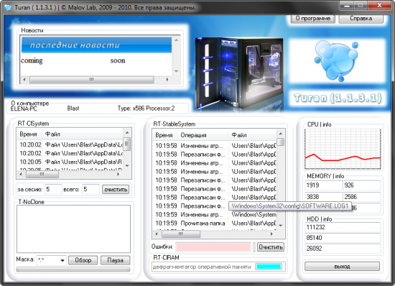Click the CPU info usage graph
Viewport: 395px width, 286px height.
pos(343,149)
